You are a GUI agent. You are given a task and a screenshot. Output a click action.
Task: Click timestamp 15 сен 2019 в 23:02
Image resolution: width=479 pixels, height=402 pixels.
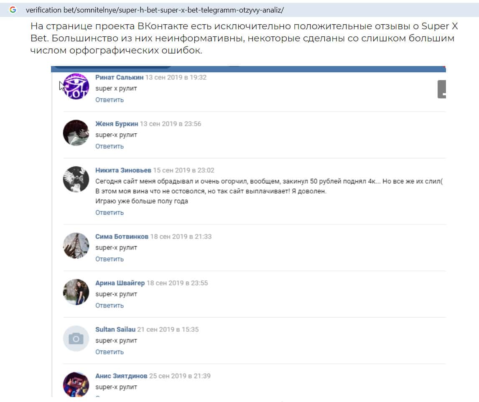(183, 170)
